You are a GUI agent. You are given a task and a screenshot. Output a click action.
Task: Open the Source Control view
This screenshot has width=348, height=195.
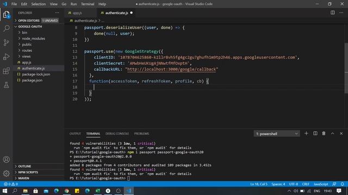click(x=6, y=42)
